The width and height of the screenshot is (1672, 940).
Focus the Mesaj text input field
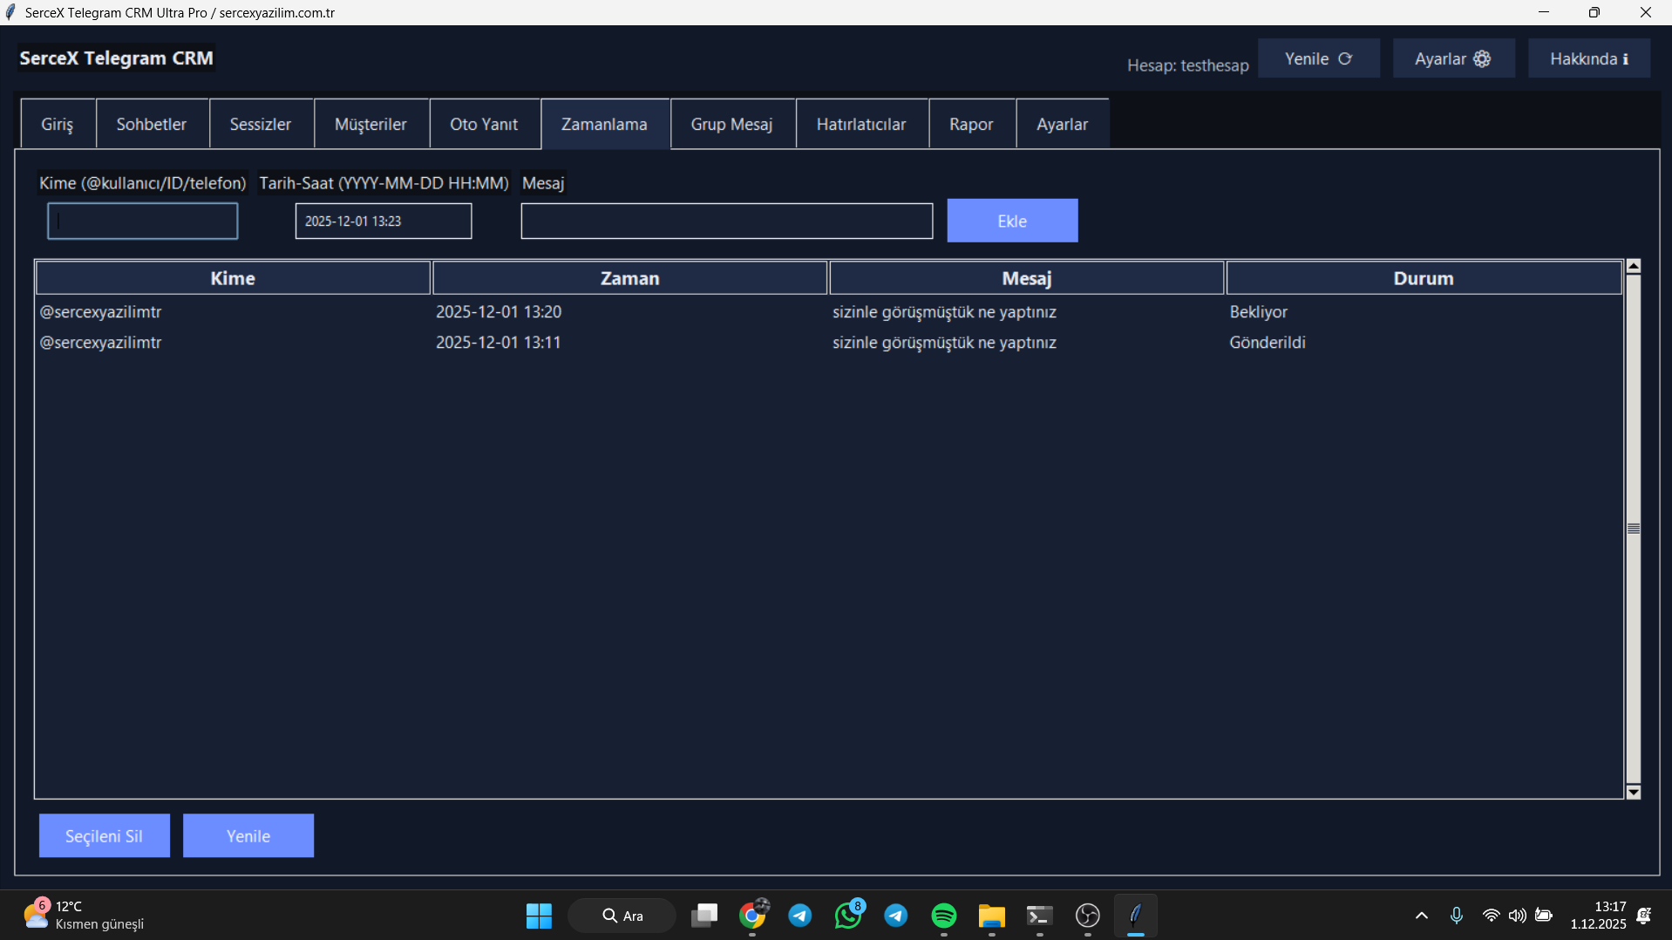[726, 221]
